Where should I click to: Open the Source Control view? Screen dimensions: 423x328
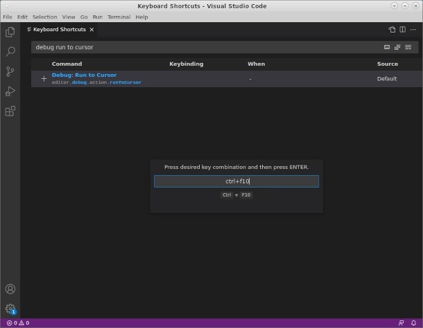pyautogui.click(x=10, y=71)
